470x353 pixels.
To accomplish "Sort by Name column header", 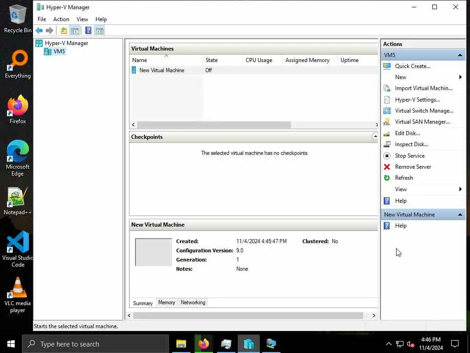I will coord(166,60).
